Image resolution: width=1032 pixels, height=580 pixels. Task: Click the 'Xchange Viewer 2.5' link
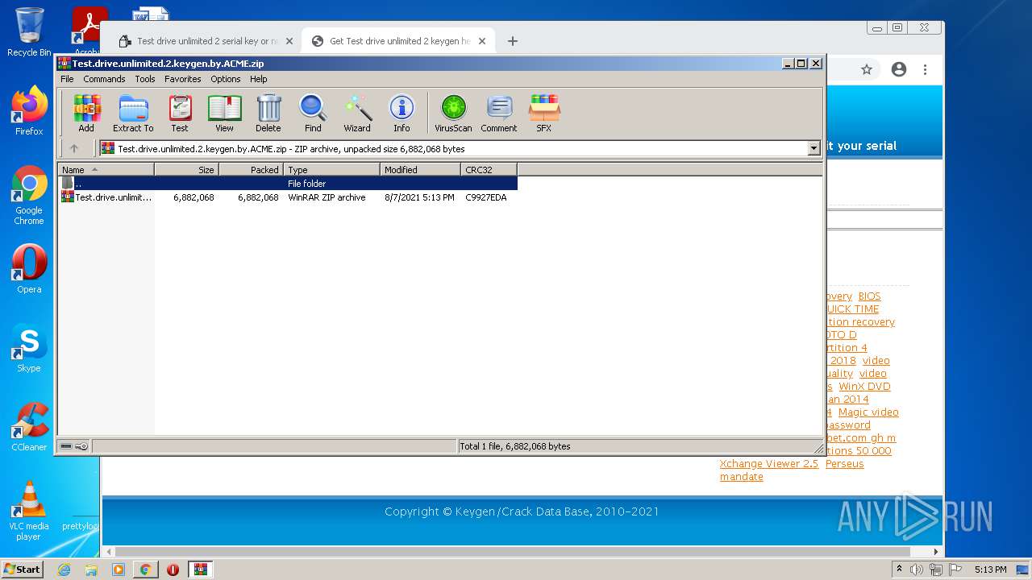click(769, 464)
